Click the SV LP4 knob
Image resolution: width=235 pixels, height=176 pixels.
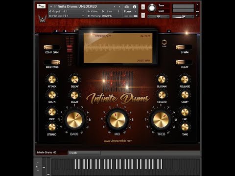pos(52,95)
